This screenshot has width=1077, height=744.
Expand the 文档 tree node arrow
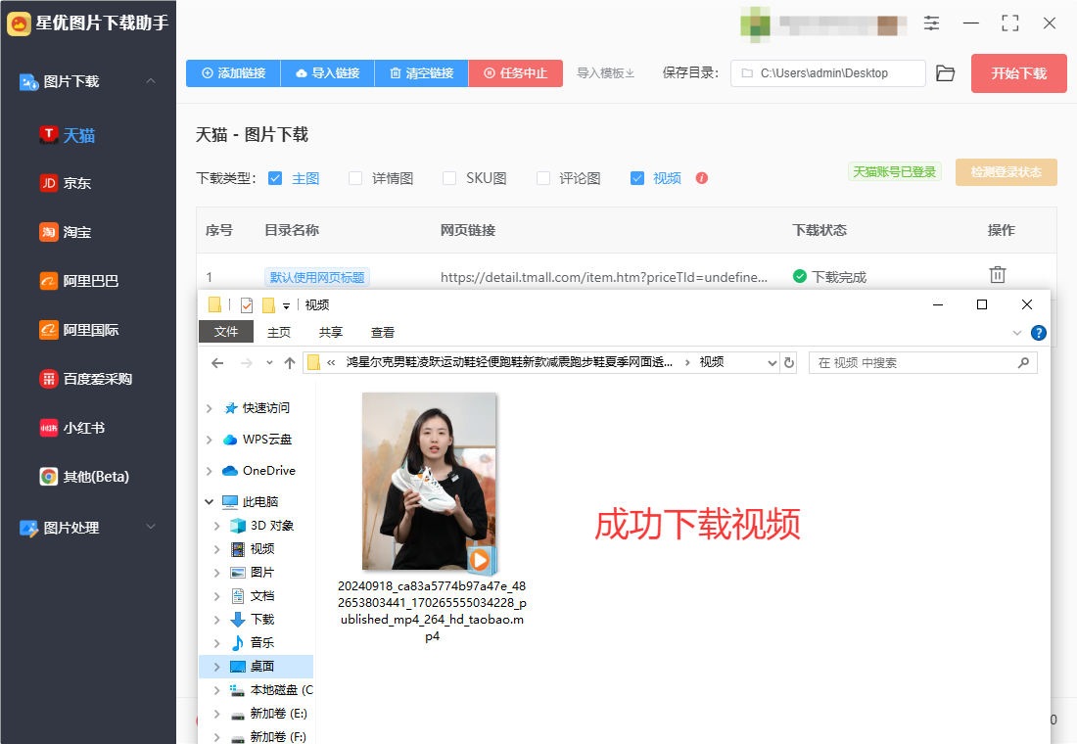pos(217,596)
